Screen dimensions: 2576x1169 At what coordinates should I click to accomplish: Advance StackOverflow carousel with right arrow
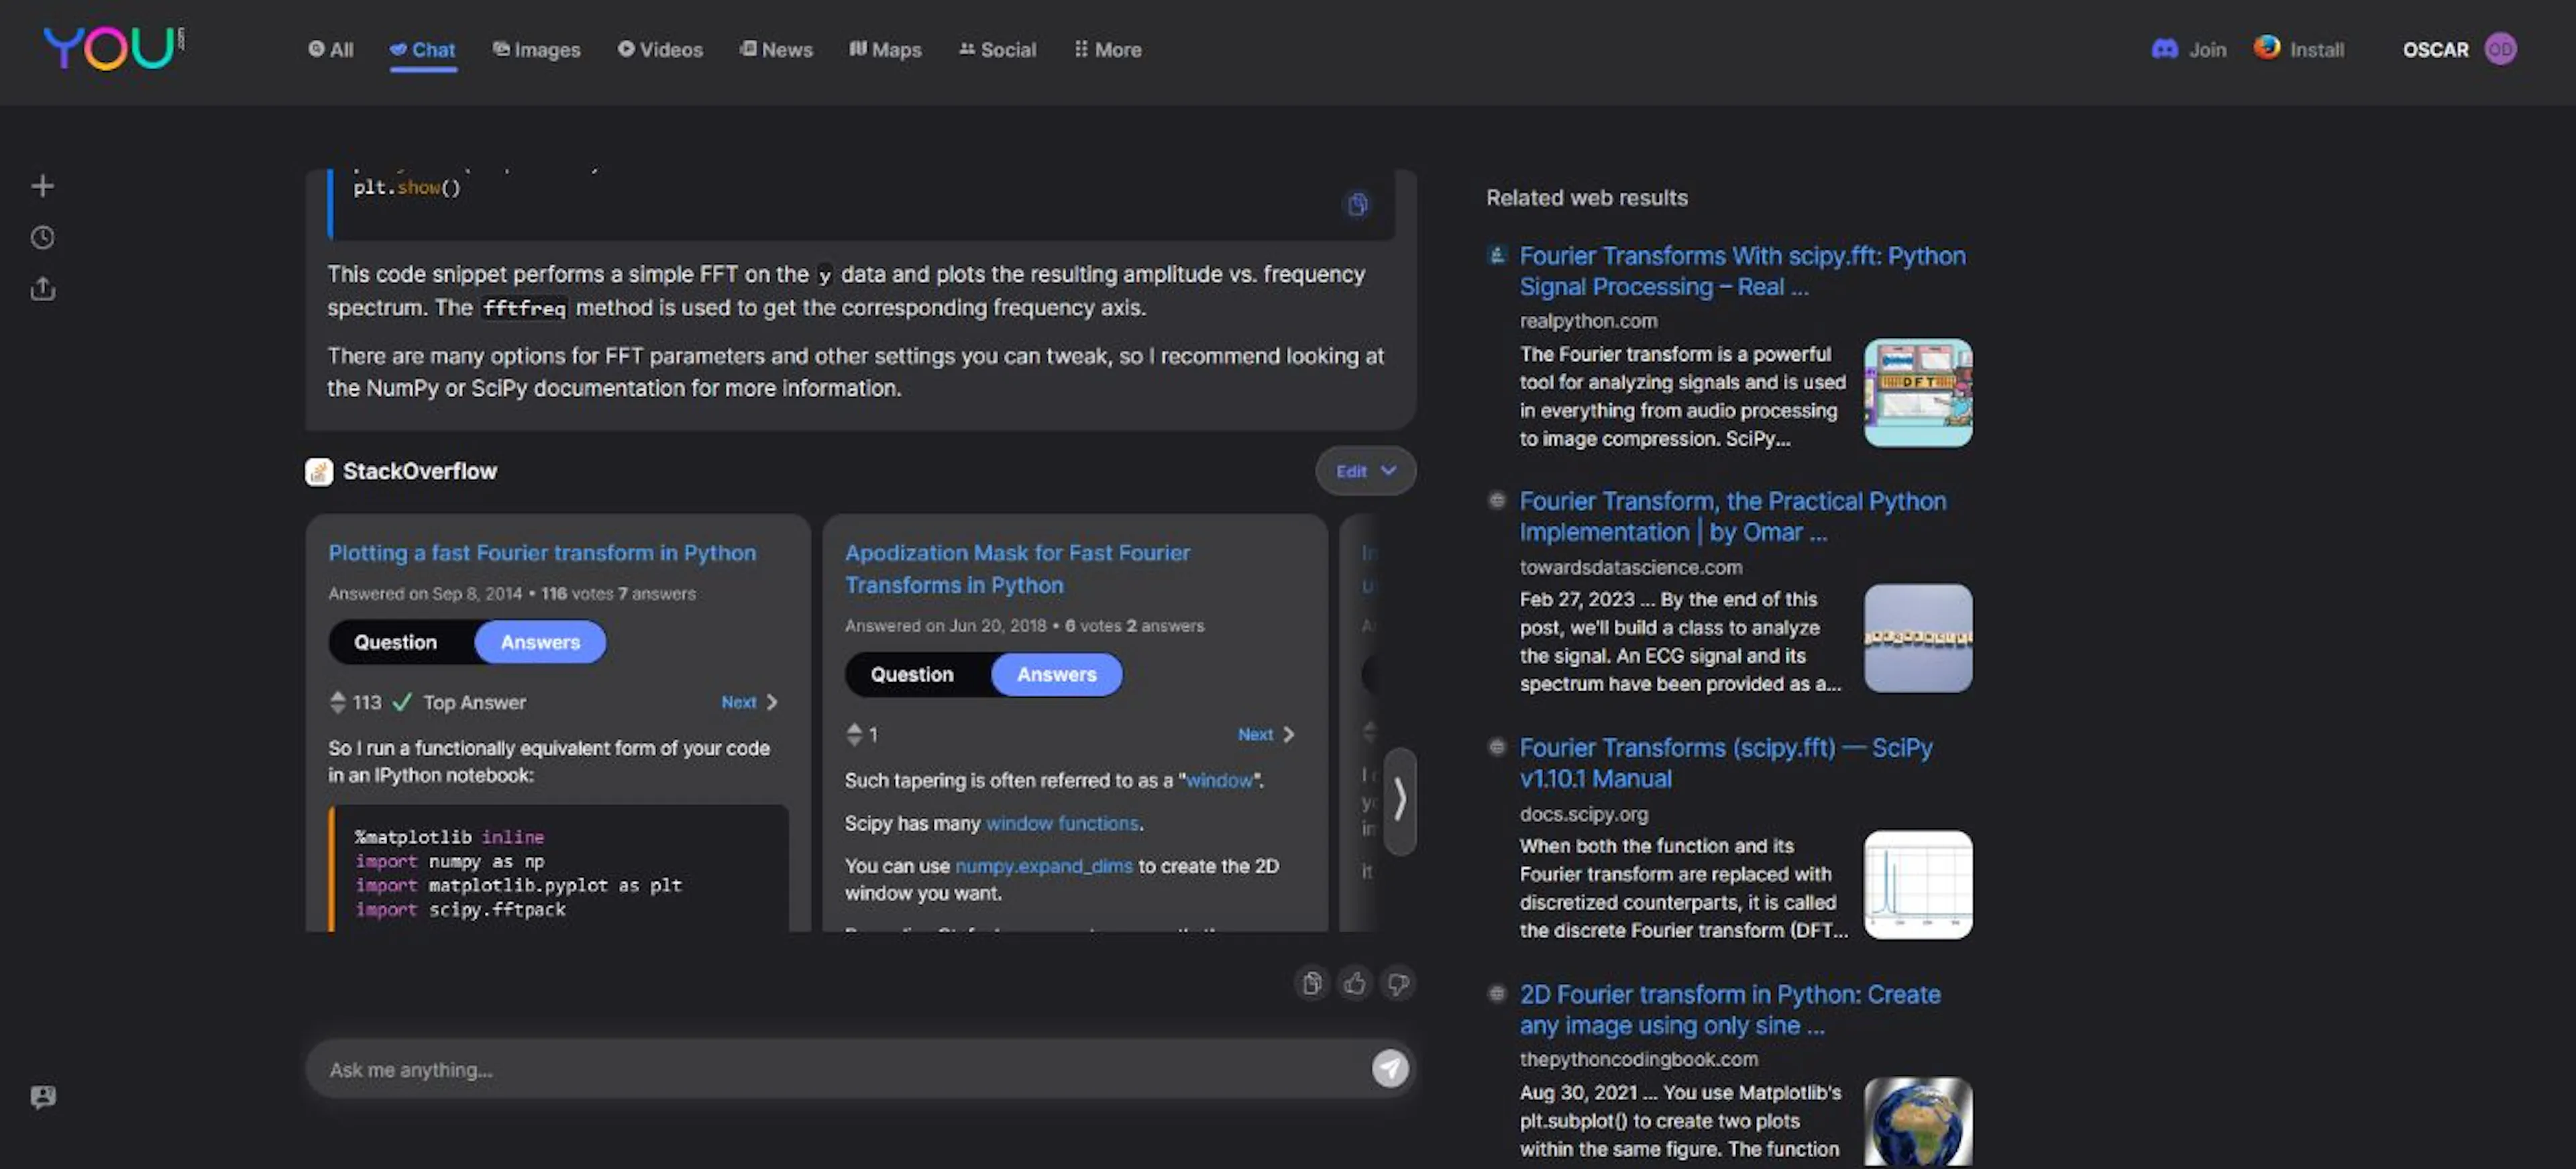click(1400, 800)
